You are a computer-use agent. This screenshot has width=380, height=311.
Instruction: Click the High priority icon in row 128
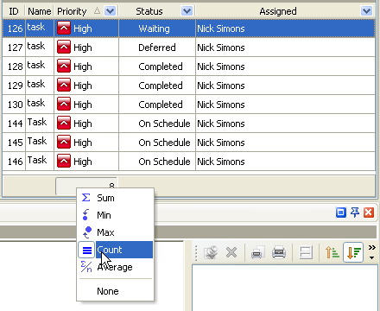pos(64,67)
